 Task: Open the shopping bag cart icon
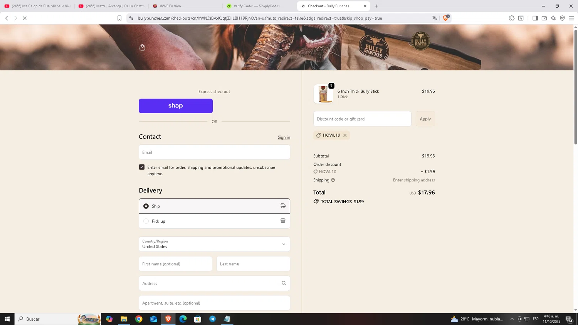[142, 47]
